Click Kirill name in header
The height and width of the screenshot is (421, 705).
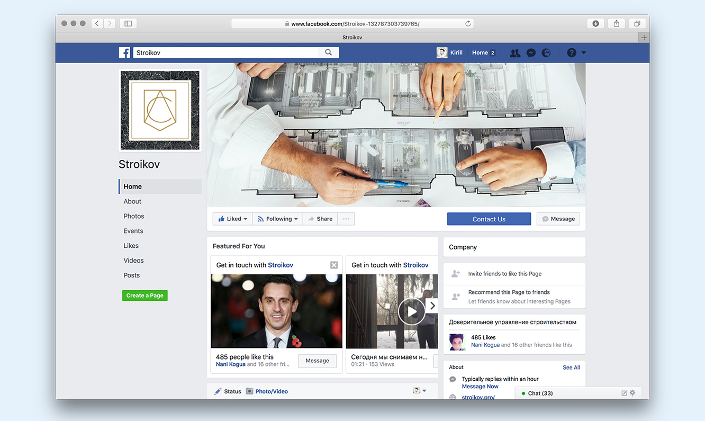point(456,53)
